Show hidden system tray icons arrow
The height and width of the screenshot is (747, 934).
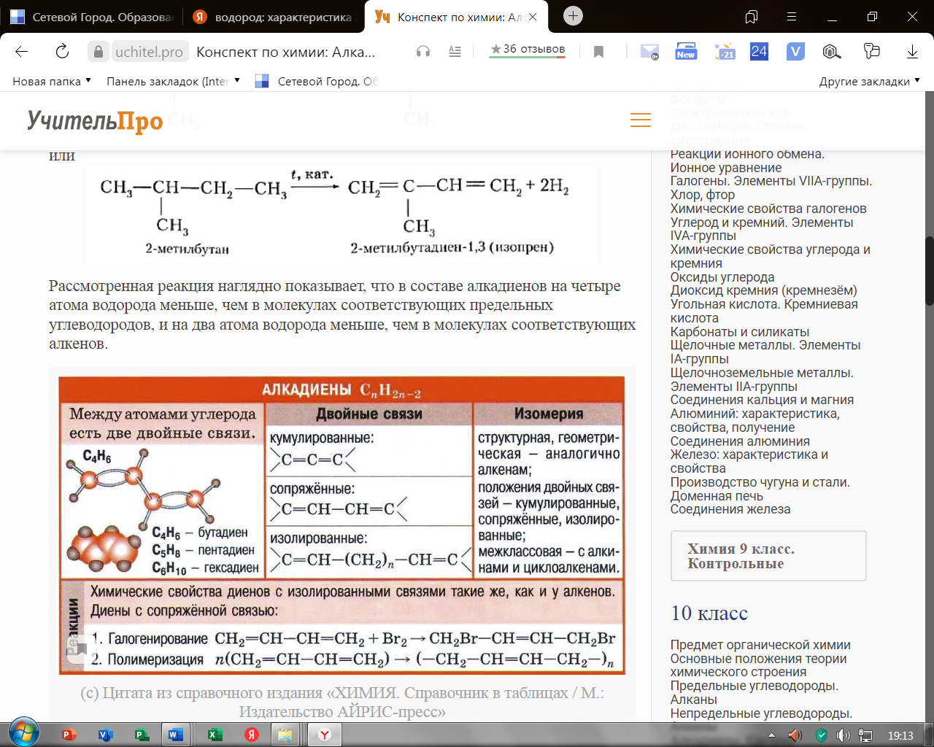coord(772,735)
